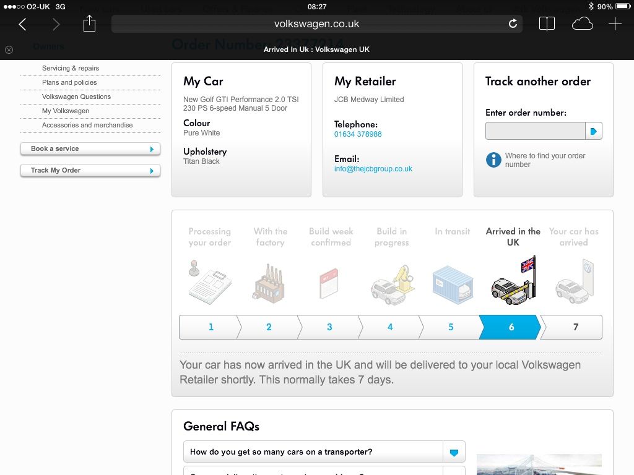Click 'New Golf GTI Performance 2.0 TSI' model text
The image size is (634, 475).
click(241, 100)
